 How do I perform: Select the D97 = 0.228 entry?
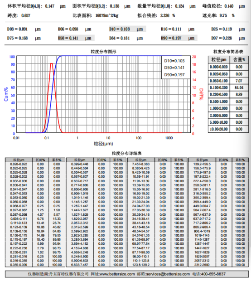[228, 38]
